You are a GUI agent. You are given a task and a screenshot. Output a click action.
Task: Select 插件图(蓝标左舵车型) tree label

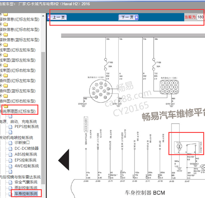(x=18, y=91)
